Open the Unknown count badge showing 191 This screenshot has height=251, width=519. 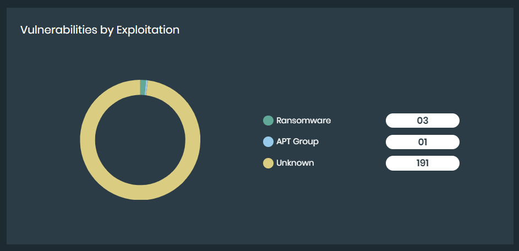422,163
